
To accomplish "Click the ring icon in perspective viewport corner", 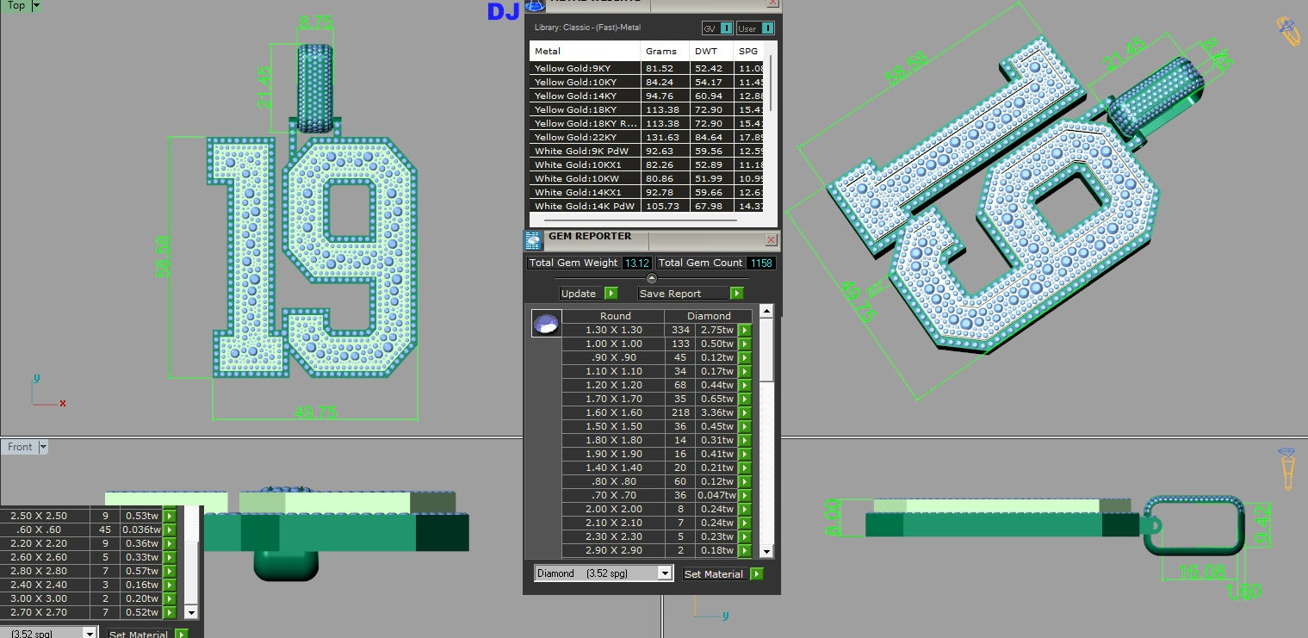I will (x=1287, y=31).
